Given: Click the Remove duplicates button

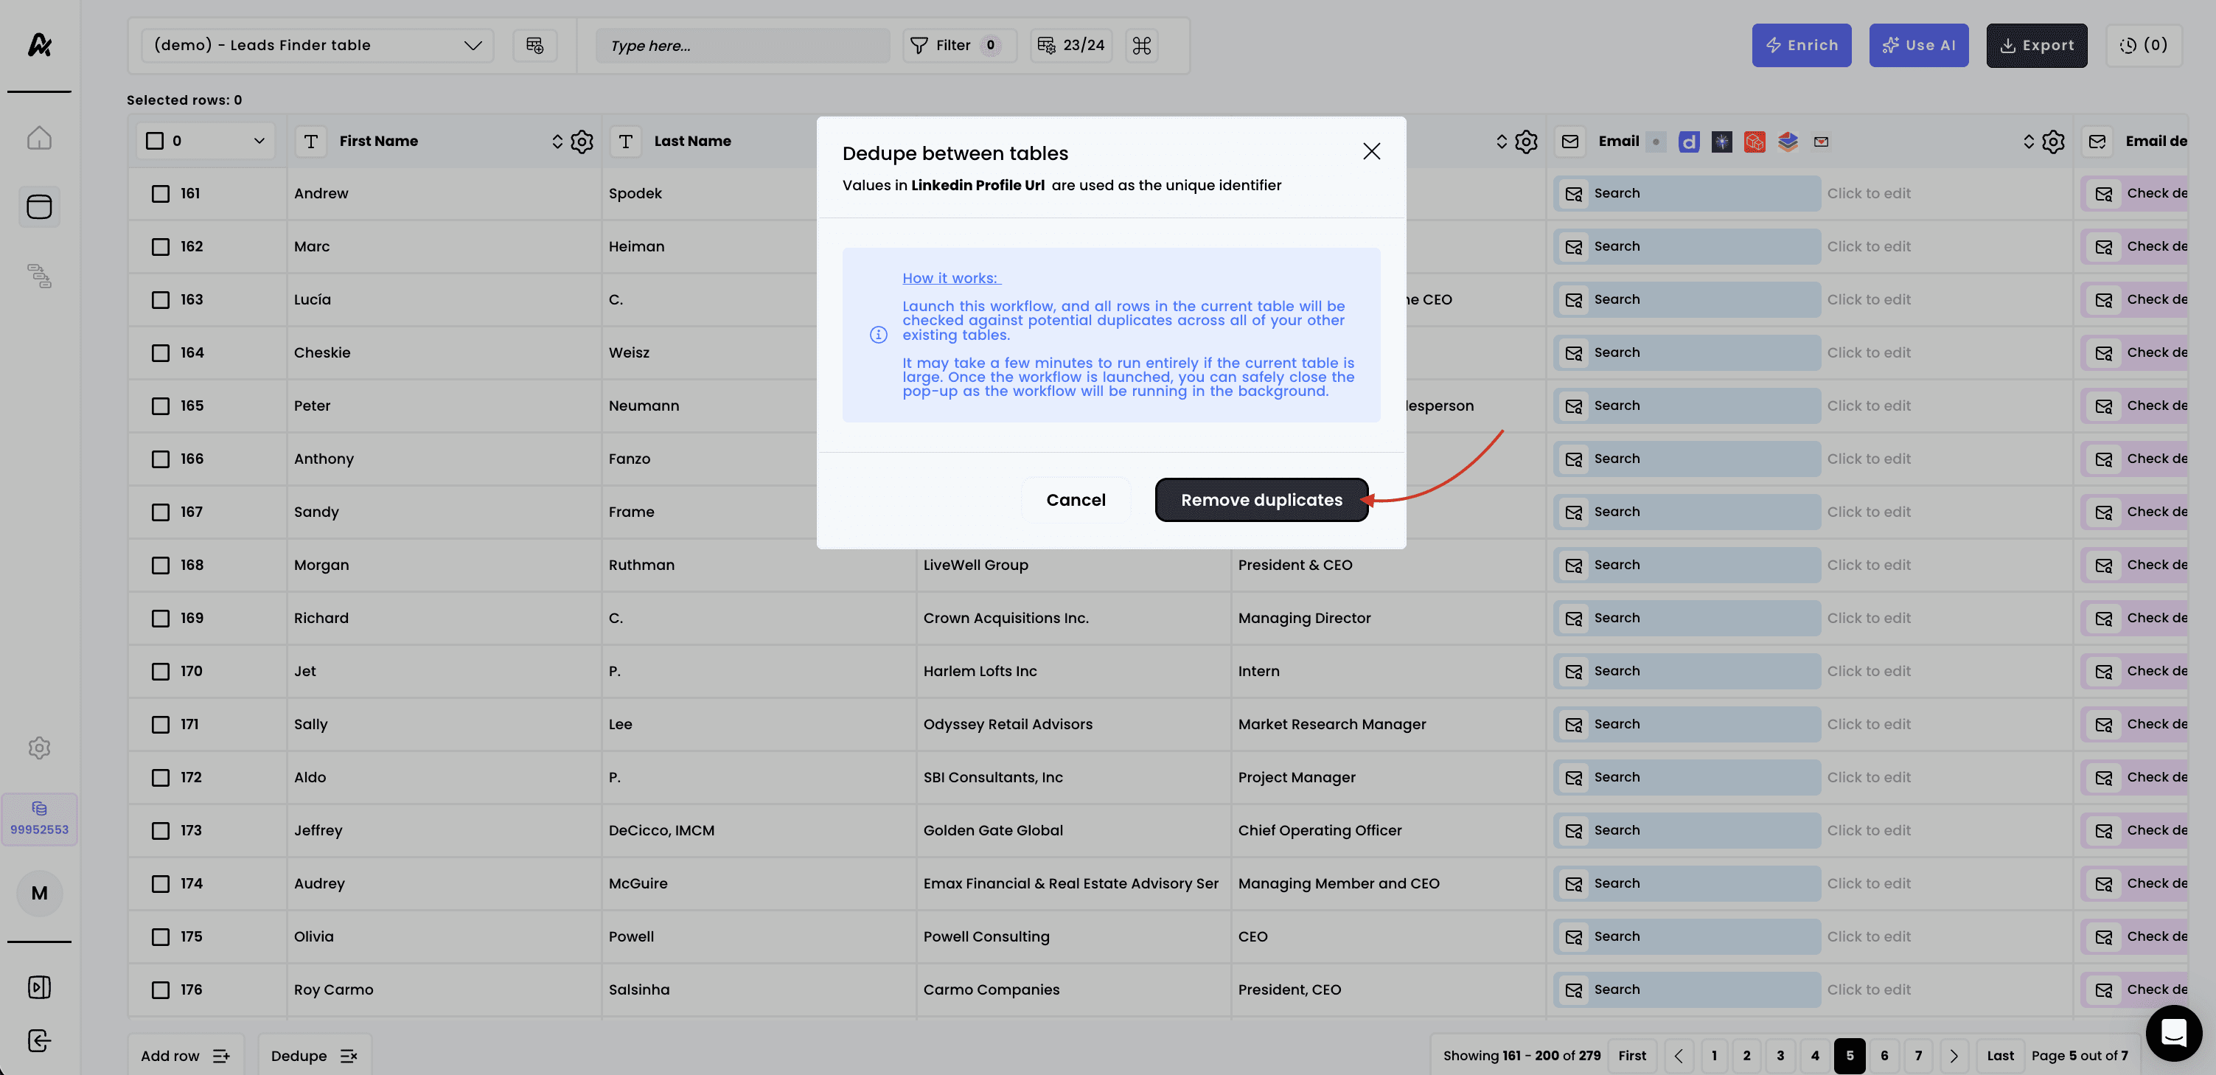Looking at the screenshot, I should pyautogui.click(x=1261, y=500).
